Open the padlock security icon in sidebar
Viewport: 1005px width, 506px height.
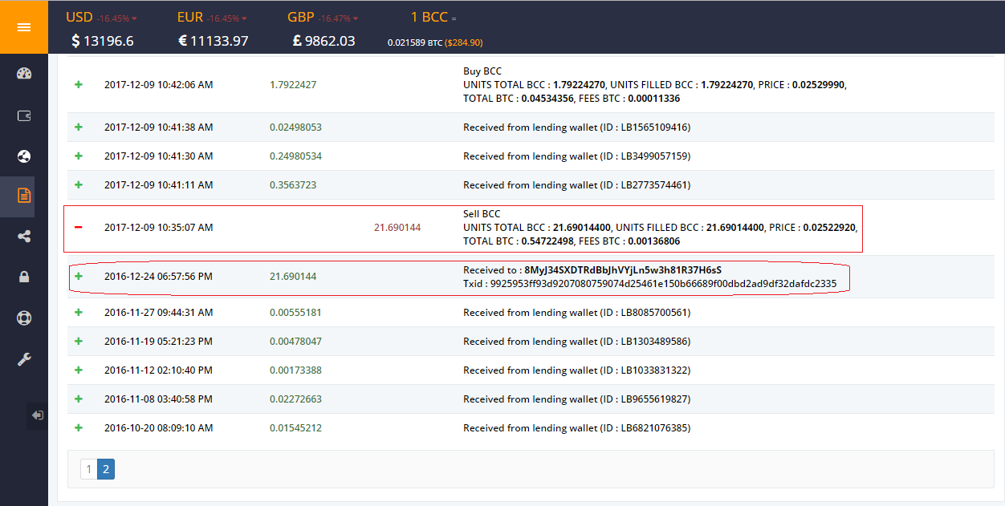click(24, 277)
